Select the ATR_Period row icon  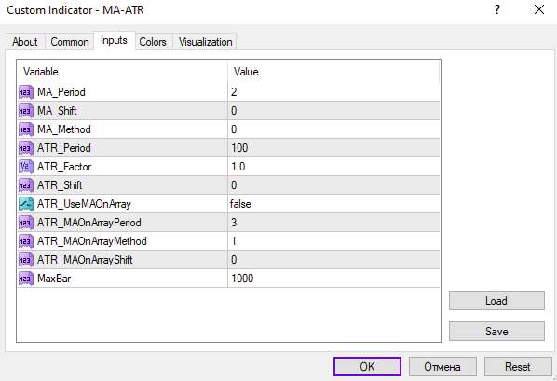25,148
